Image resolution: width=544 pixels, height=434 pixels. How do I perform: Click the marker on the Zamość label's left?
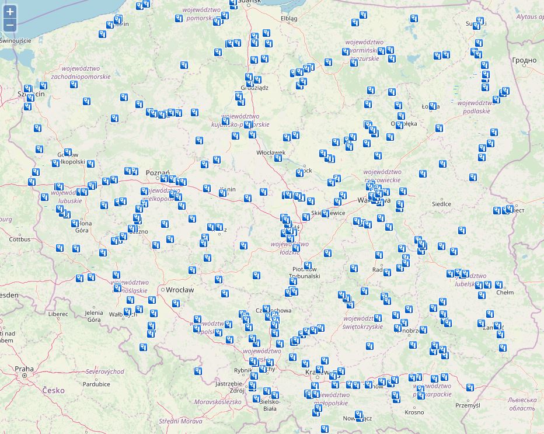pos(481,323)
